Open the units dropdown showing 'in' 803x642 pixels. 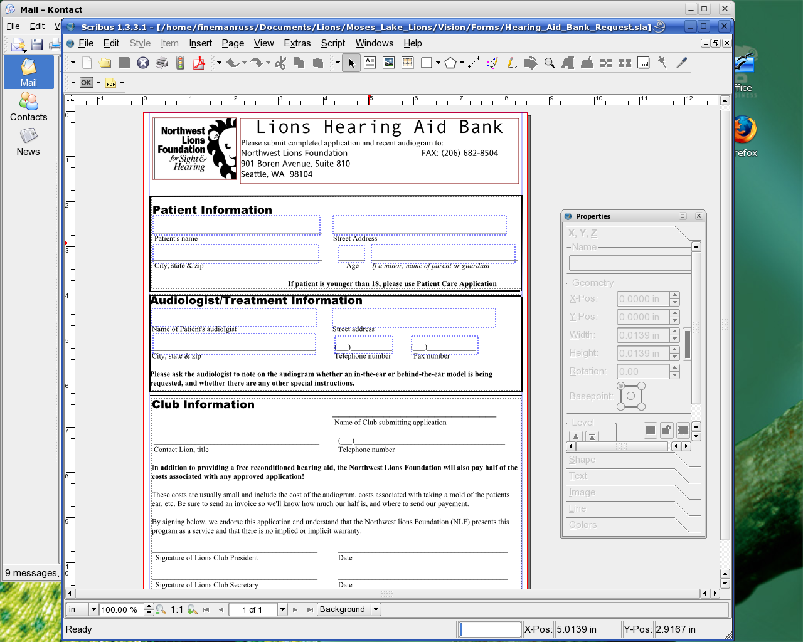click(93, 609)
